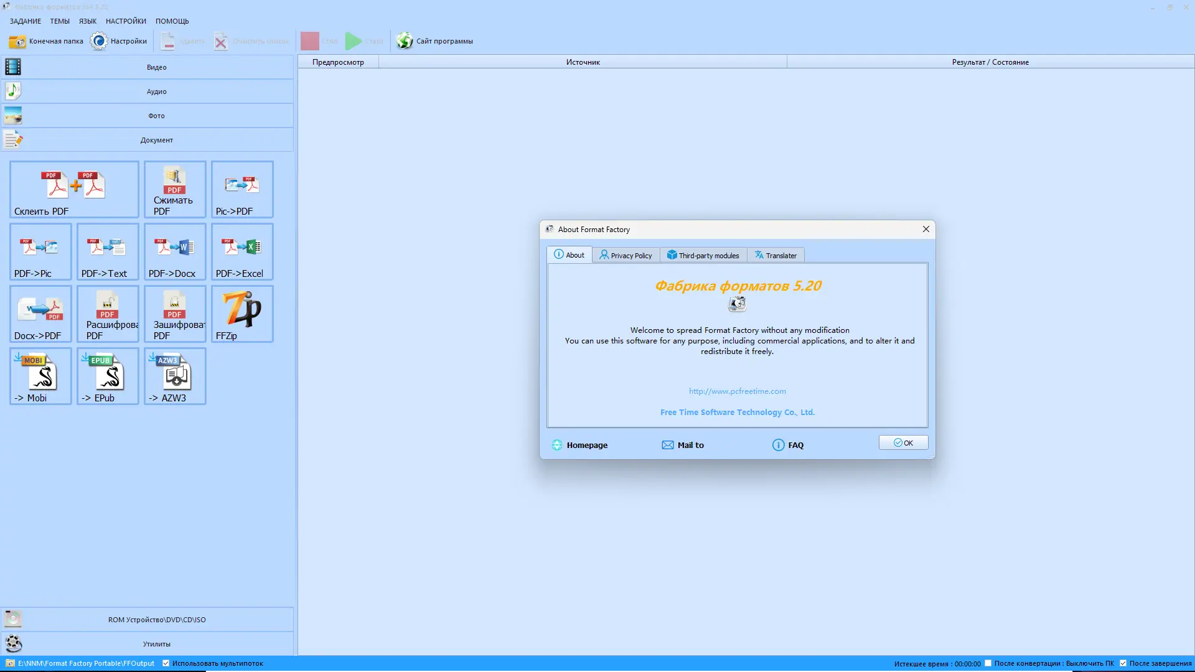
Task: Select the PDF->Docx converter
Action: click(175, 251)
